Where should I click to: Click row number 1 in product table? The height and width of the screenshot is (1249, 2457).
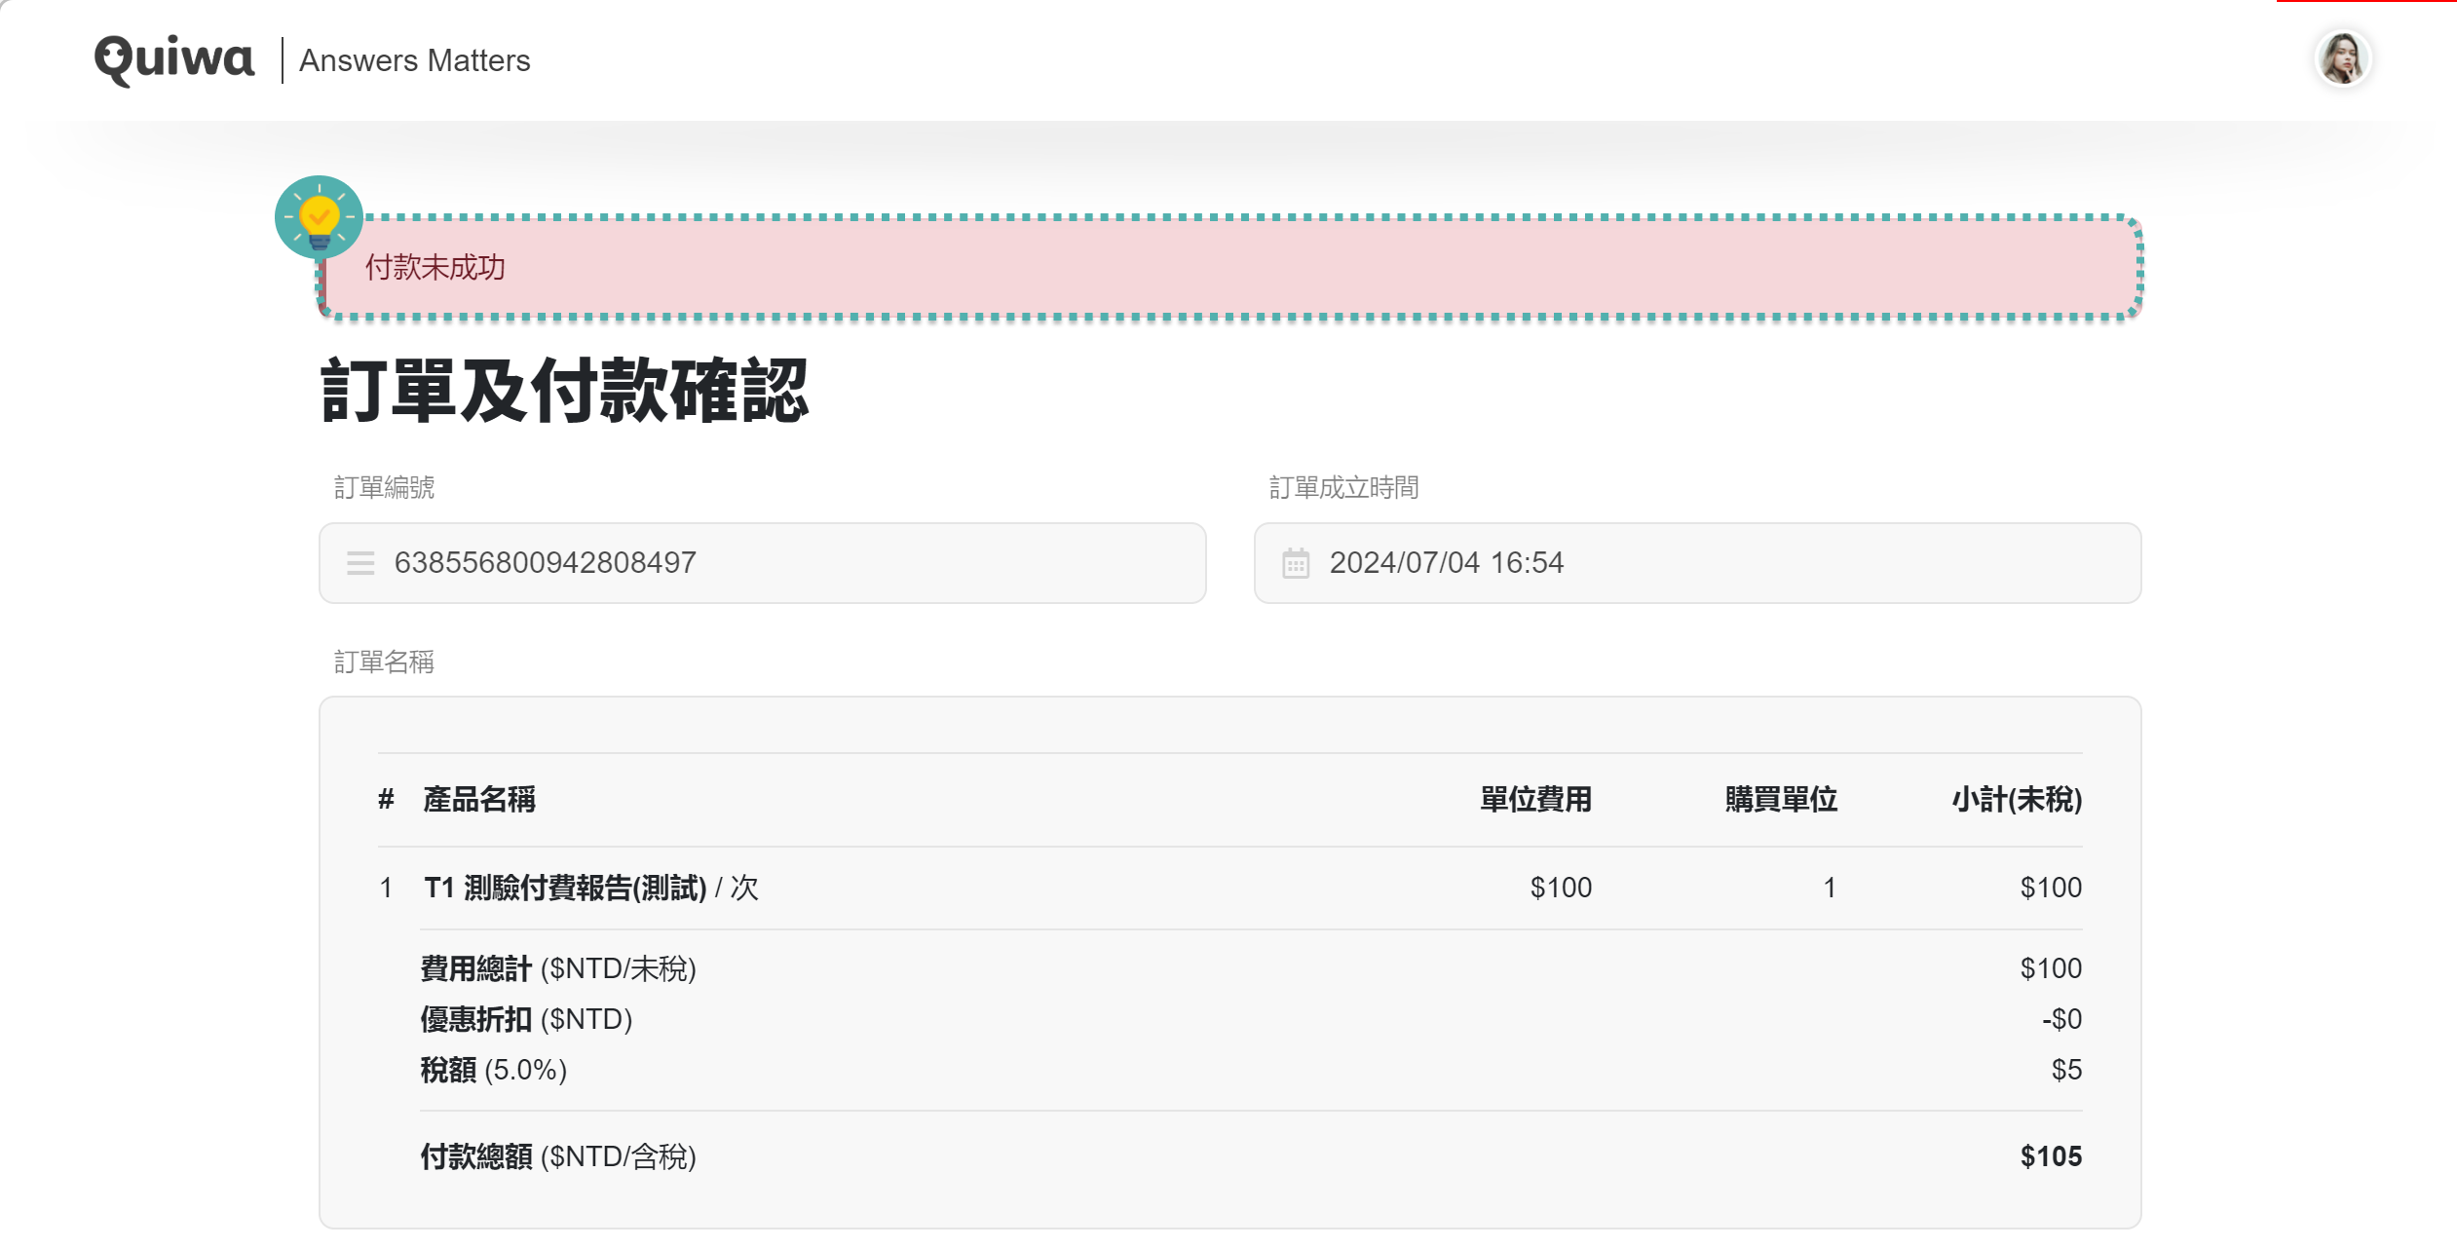[386, 888]
